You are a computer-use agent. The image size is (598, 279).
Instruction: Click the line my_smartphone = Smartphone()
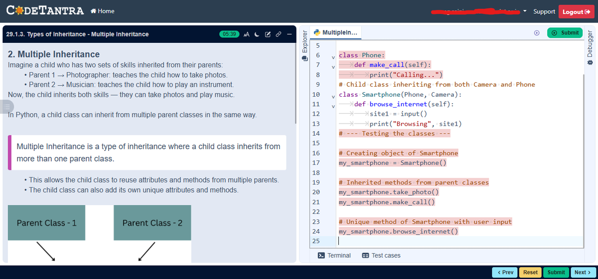coord(393,163)
